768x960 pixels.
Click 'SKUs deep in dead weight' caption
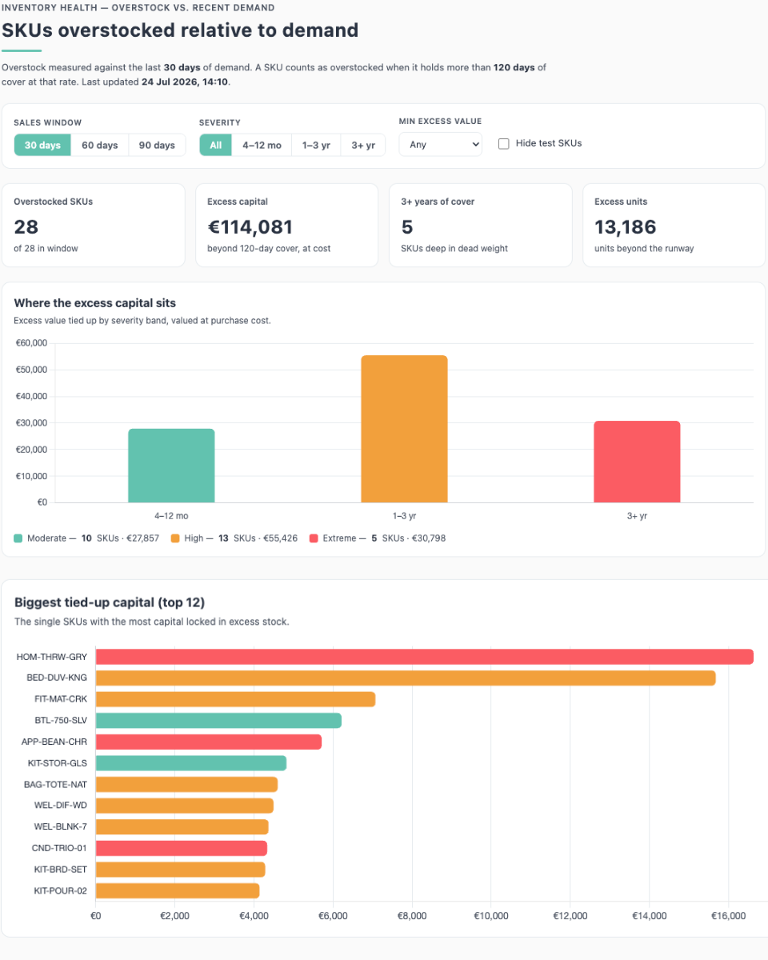pos(454,248)
